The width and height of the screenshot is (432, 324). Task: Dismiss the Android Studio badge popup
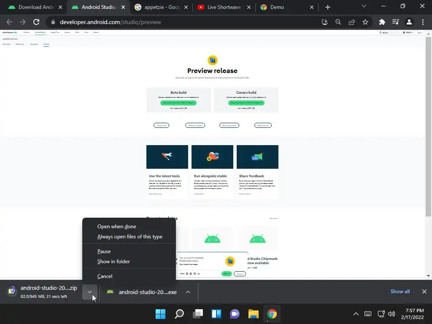point(240,274)
